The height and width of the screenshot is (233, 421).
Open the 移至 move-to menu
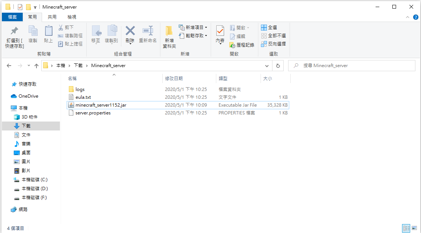[x=96, y=34]
